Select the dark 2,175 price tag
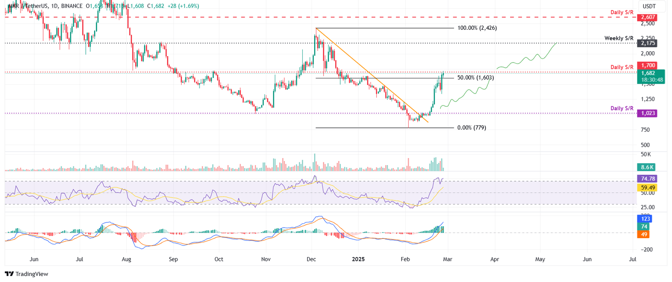Image resolution: width=672 pixels, height=282 pixels. (x=648, y=43)
